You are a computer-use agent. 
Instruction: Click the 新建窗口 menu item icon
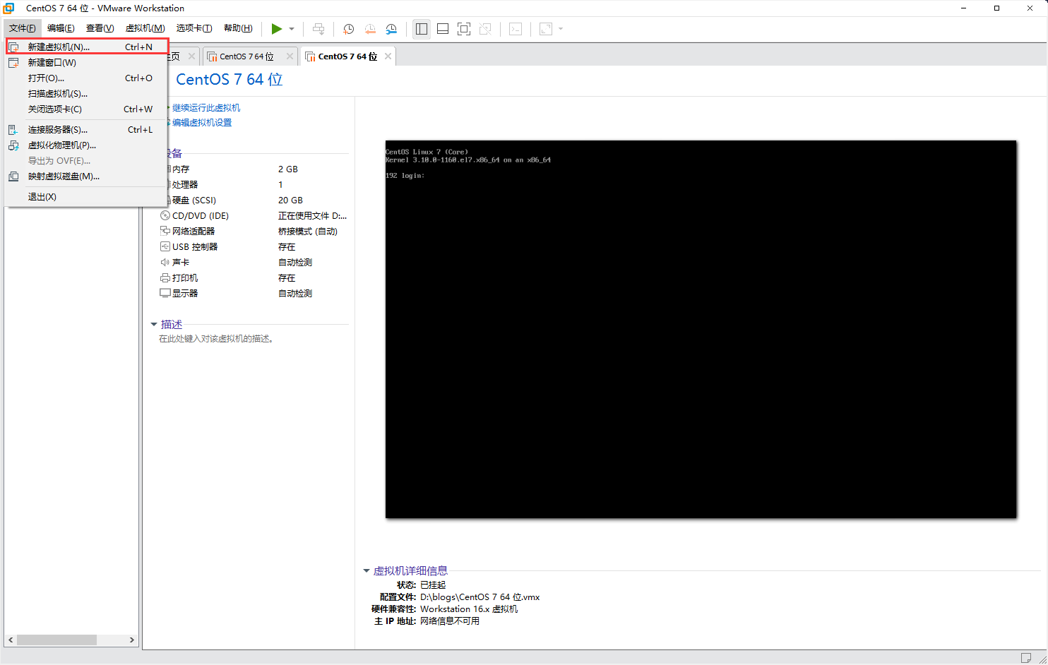[13, 62]
